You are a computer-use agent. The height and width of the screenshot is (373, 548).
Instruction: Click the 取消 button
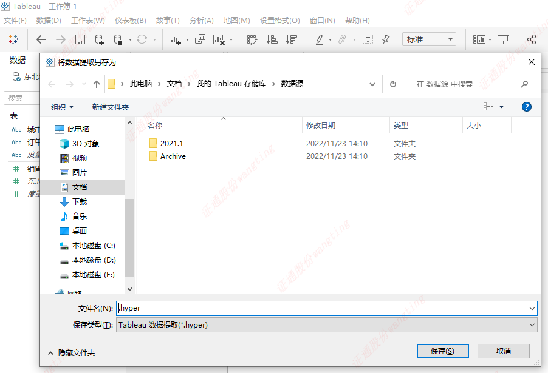pos(503,351)
